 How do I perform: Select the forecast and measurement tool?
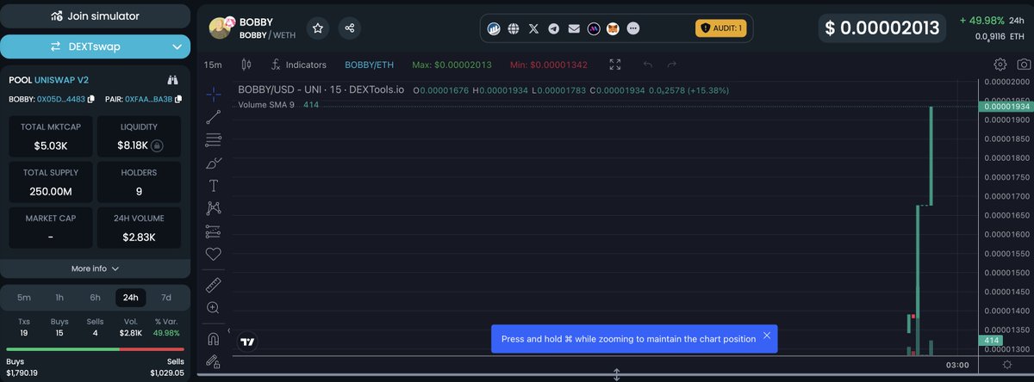coord(214,231)
